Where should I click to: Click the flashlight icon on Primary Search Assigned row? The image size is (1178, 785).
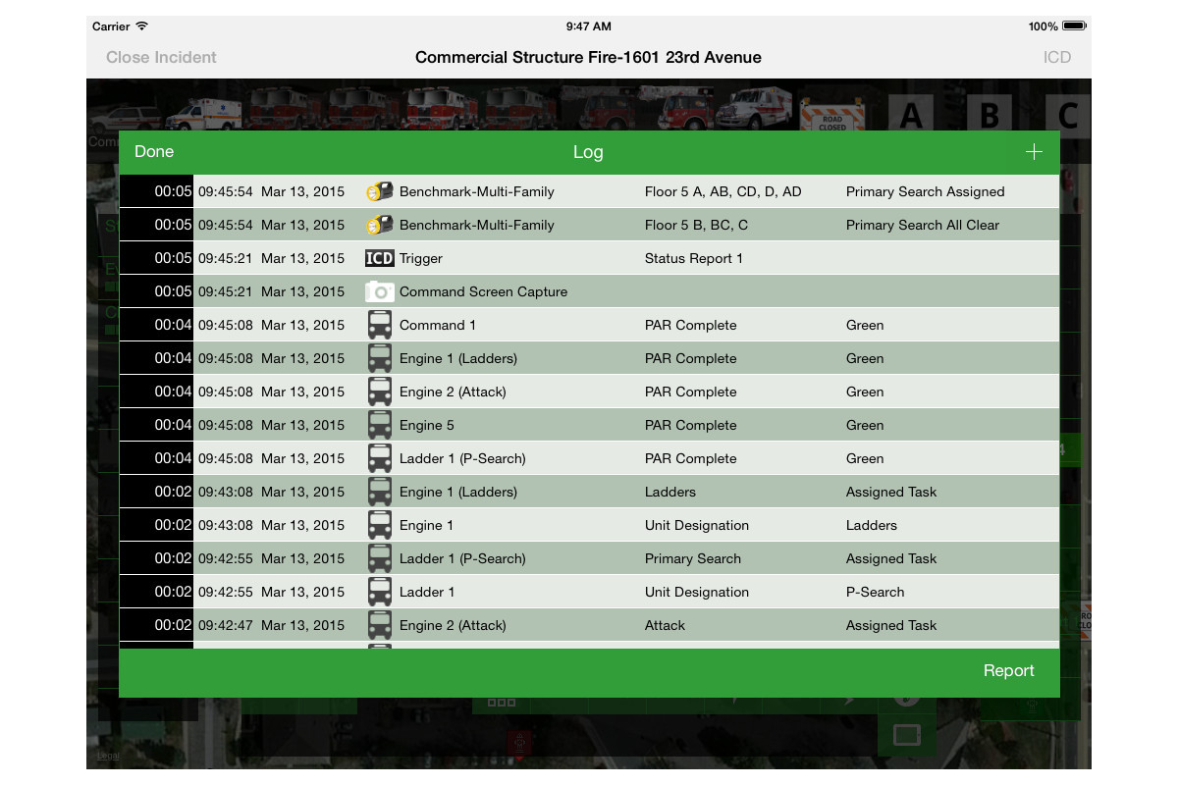pos(379,192)
